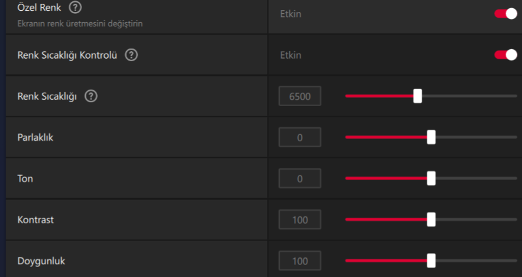This screenshot has width=522, height=277.
Task: Select the Parlaklık value input box
Action: click(300, 137)
